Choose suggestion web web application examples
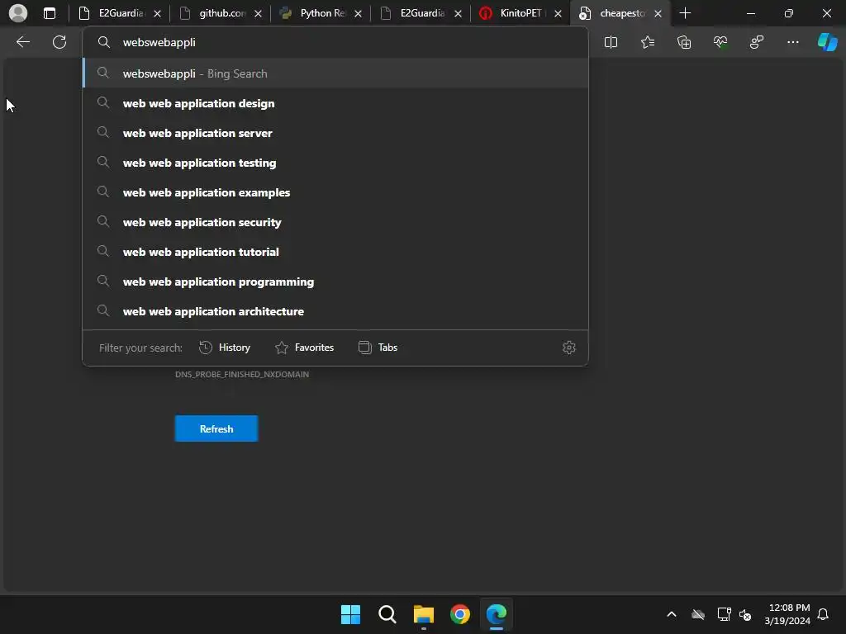 [335, 192]
